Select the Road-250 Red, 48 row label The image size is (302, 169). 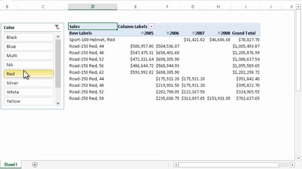[86, 85]
